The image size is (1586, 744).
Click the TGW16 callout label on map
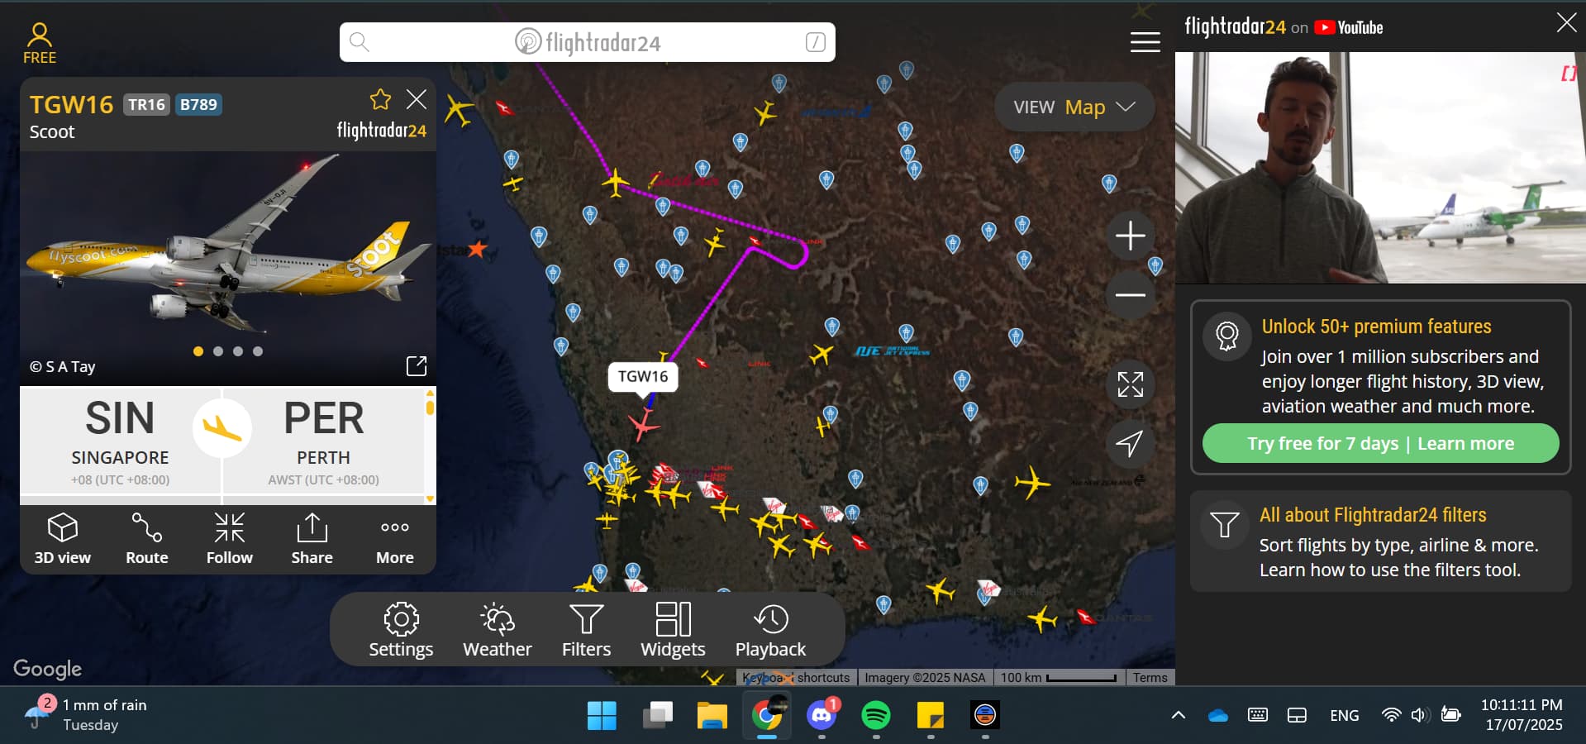(x=643, y=376)
